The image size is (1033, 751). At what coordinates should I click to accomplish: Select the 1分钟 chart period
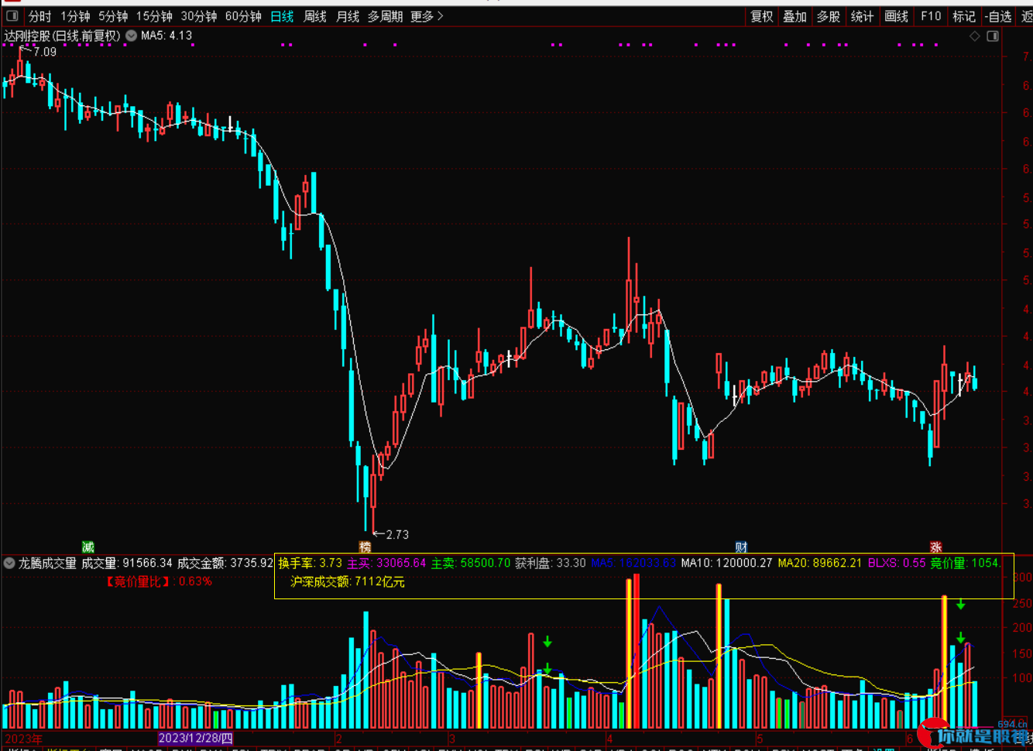[x=75, y=16]
